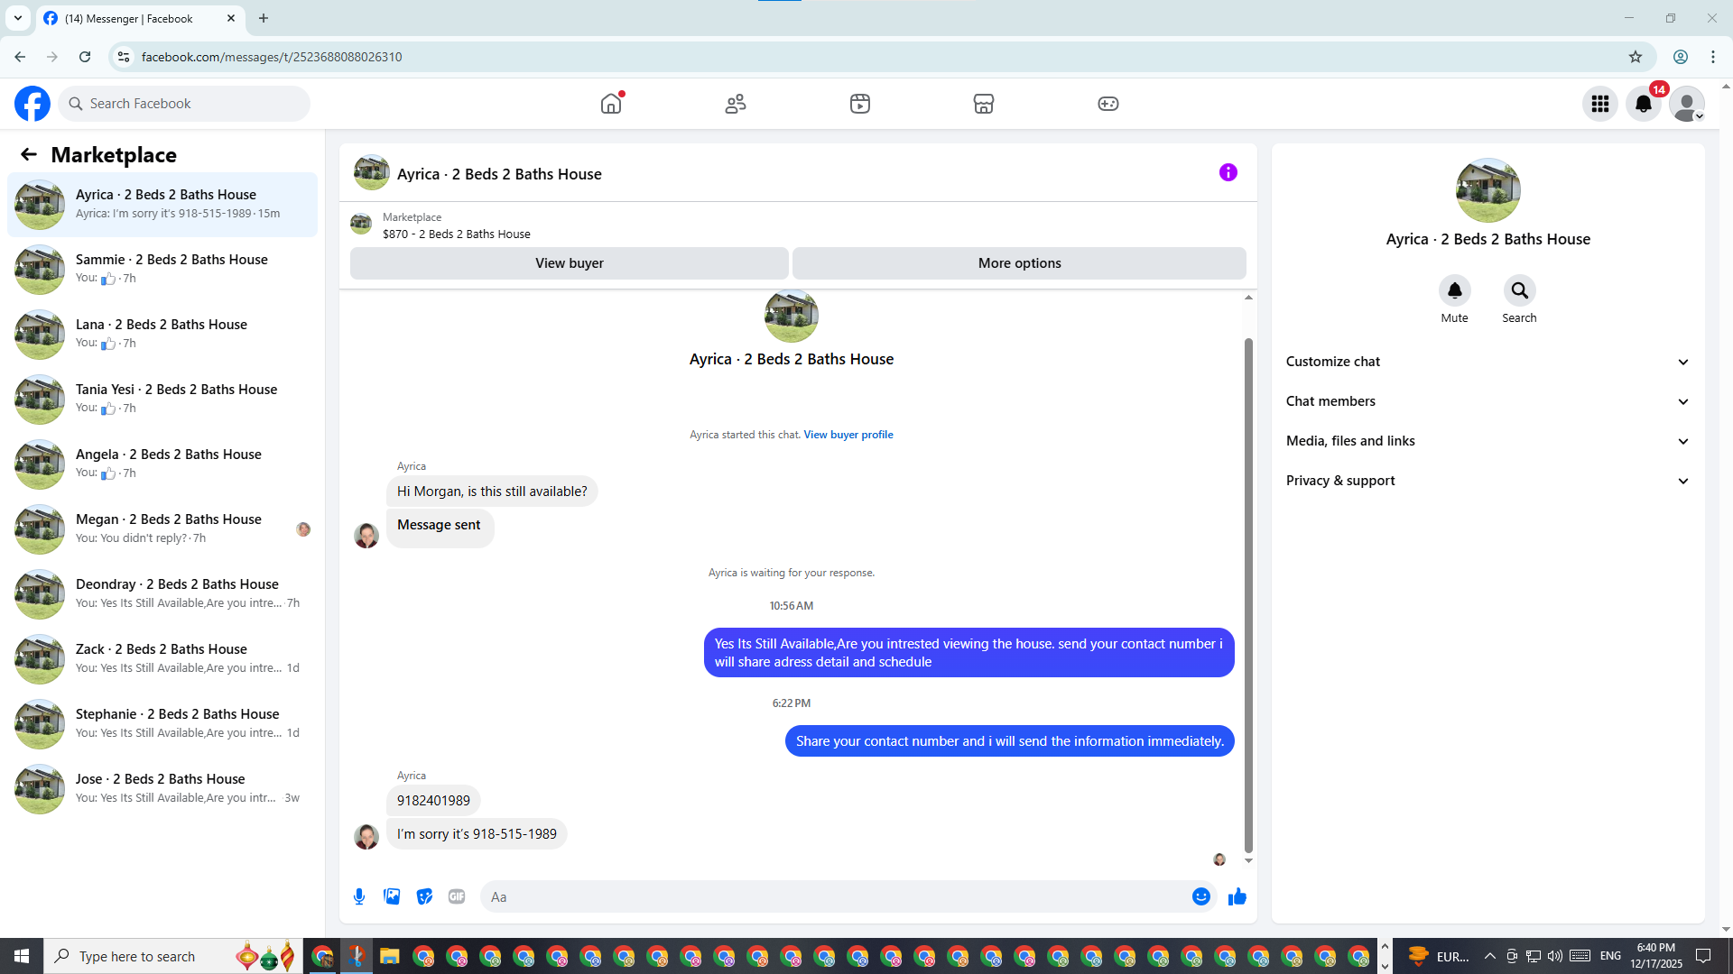Click the voice clip microphone icon

pyautogui.click(x=359, y=896)
